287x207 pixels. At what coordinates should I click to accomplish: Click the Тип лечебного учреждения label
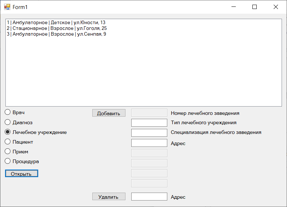tap(204, 123)
